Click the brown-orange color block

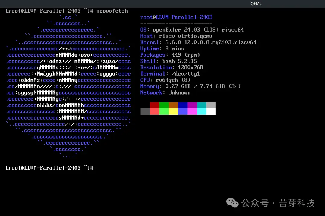(x=173, y=105)
